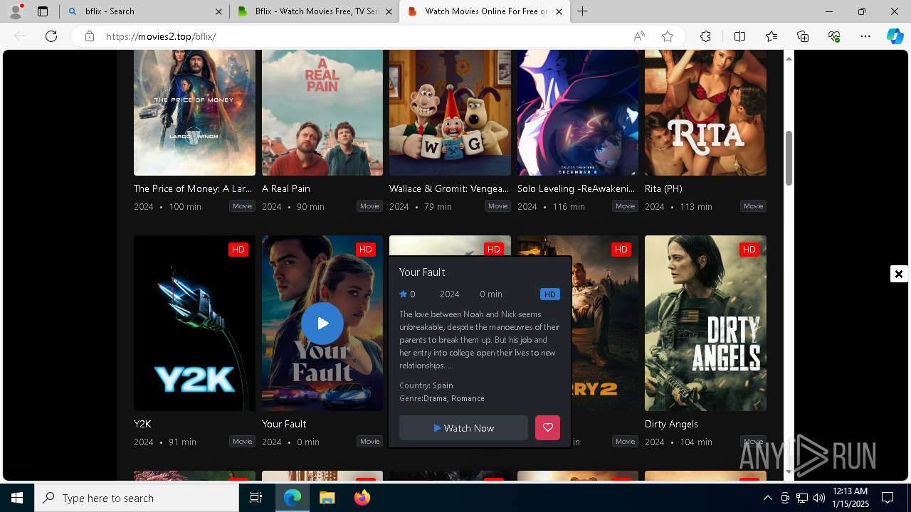Switch to the 'Bflix - Watch Movies Free' tab
Image resolution: width=911 pixels, height=512 pixels.
click(315, 11)
